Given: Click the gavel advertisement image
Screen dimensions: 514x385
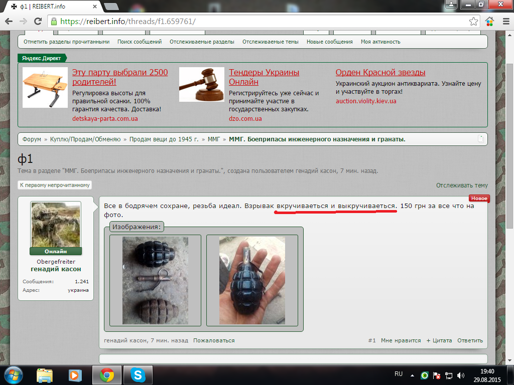Looking at the screenshot, I should 202,84.
